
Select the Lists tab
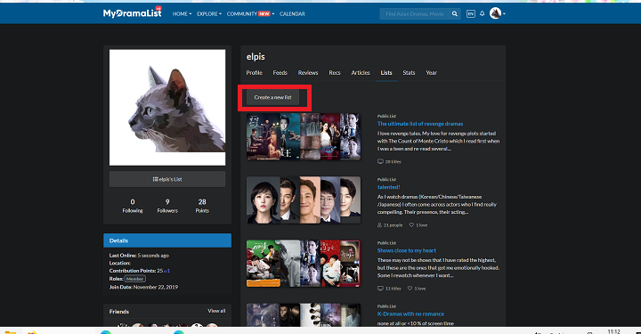386,73
